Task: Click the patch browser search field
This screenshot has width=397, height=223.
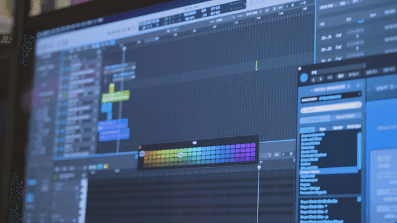Action: tap(331, 108)
